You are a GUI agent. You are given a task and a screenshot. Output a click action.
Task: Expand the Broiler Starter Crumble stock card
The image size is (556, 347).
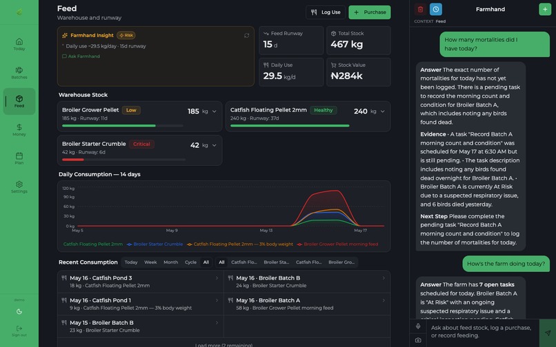tap(214, 145)
